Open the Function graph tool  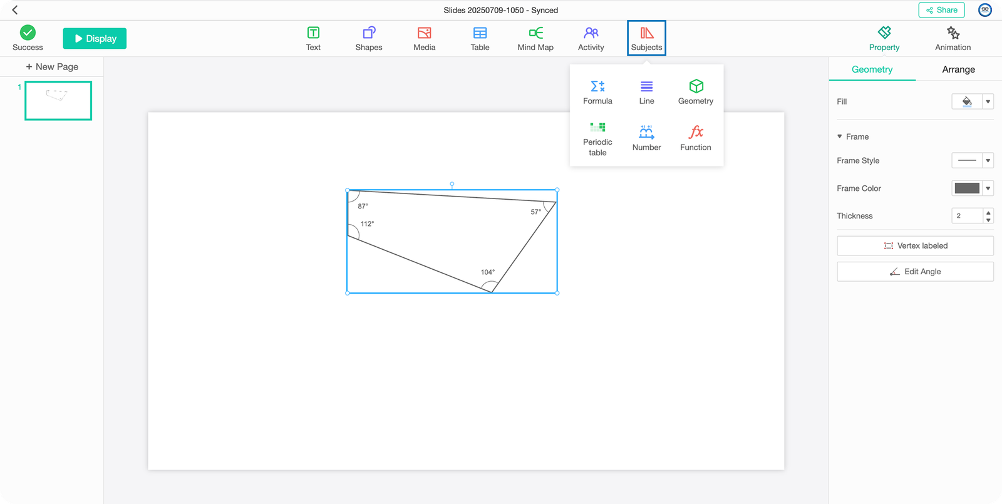click(695, 138)
